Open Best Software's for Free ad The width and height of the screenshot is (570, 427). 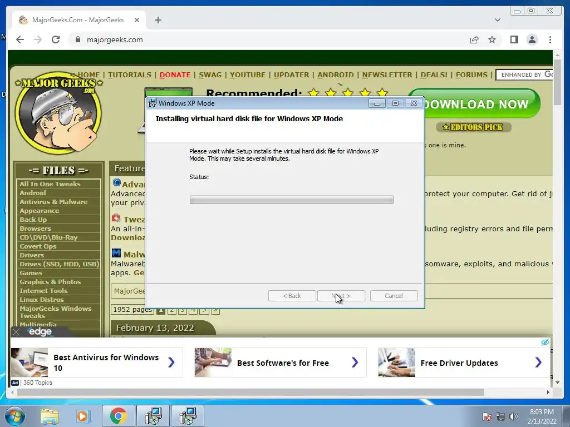(x=281, y=363)
